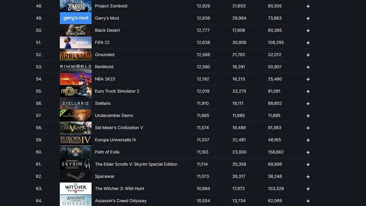Open Assassin's Creed Odyssey title link
The image size is (366, 206).
(121, 201)
